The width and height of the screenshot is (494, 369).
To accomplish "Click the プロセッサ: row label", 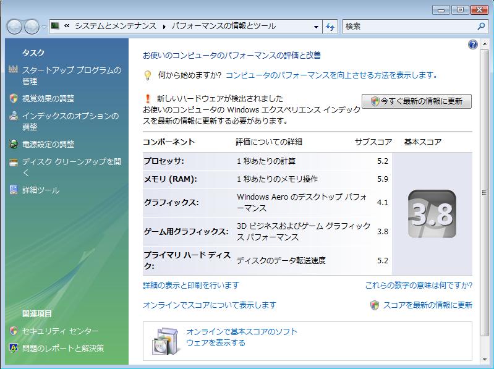I will [164, 161].
